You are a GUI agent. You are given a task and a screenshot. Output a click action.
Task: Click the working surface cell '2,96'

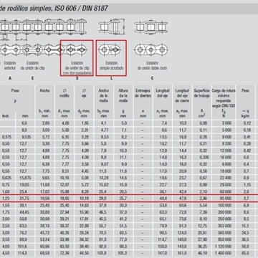(203, 199)
